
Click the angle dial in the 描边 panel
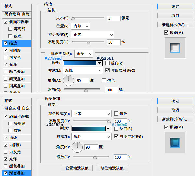tap(68, 81)
